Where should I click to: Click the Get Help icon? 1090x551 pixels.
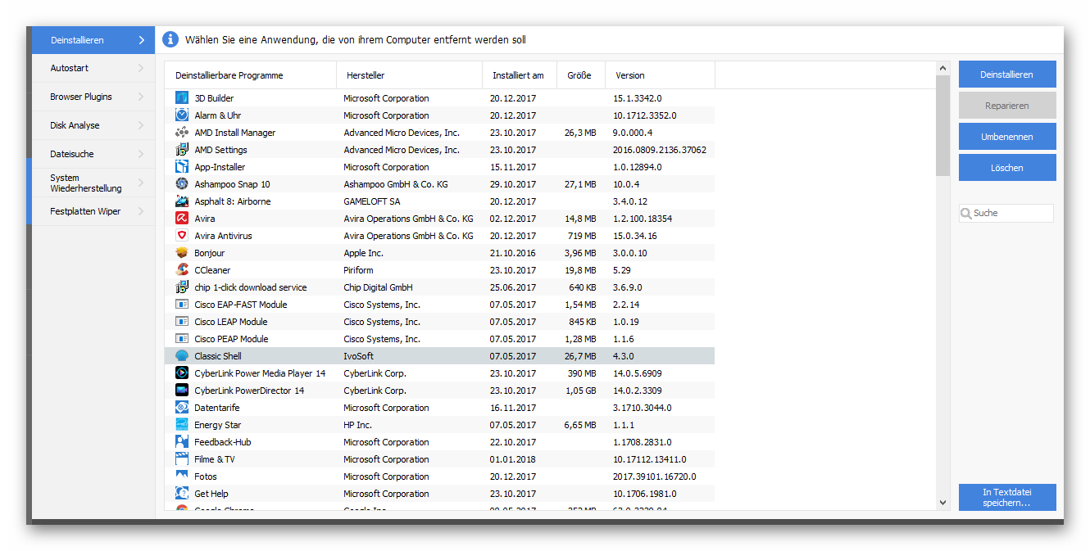(182, 494)
